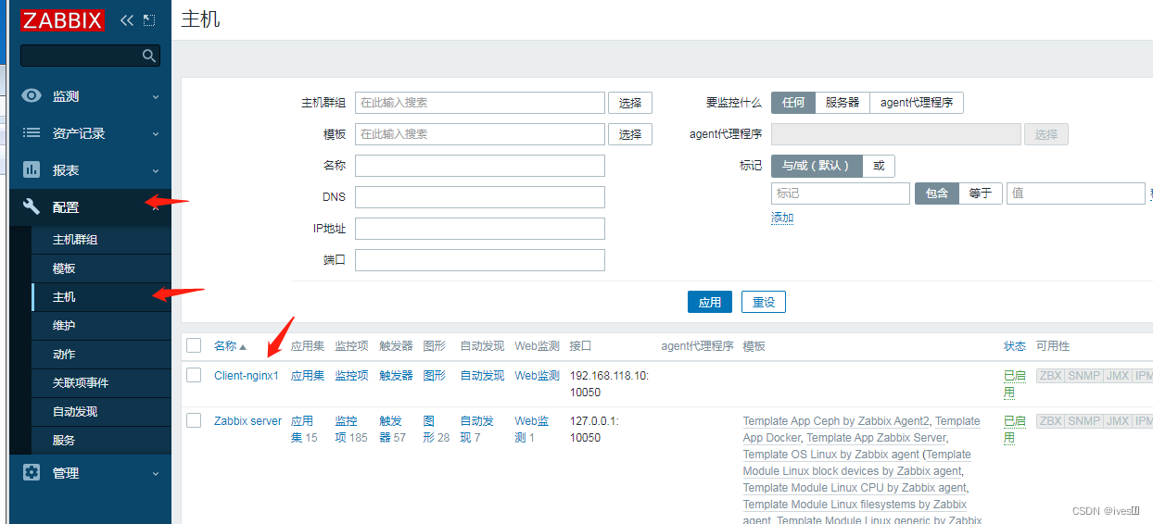Select 包含 tag operator
Image resolution: width=1153 pixels, height=524 pixels.
(937, 193)
